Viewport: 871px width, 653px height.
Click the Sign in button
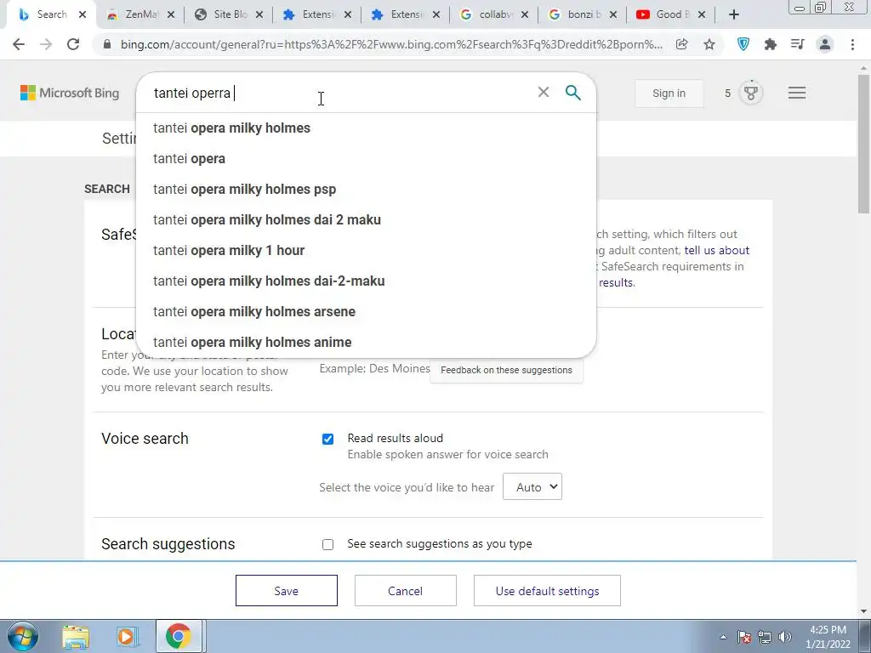coord(669,93)
